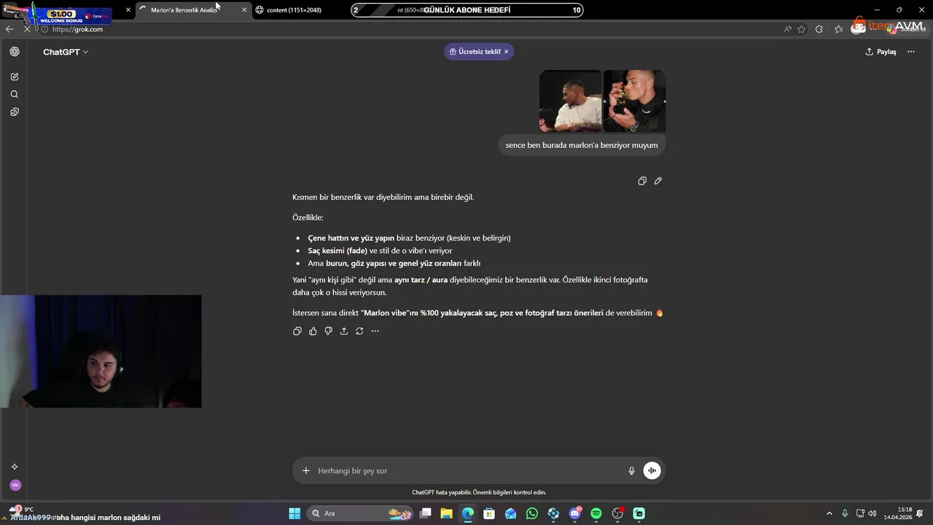The width and height of the screenshot is (933, 525).
Task: Open File Explorer from the taskbar
Action: pyautogui.click(x=447, y=513)
